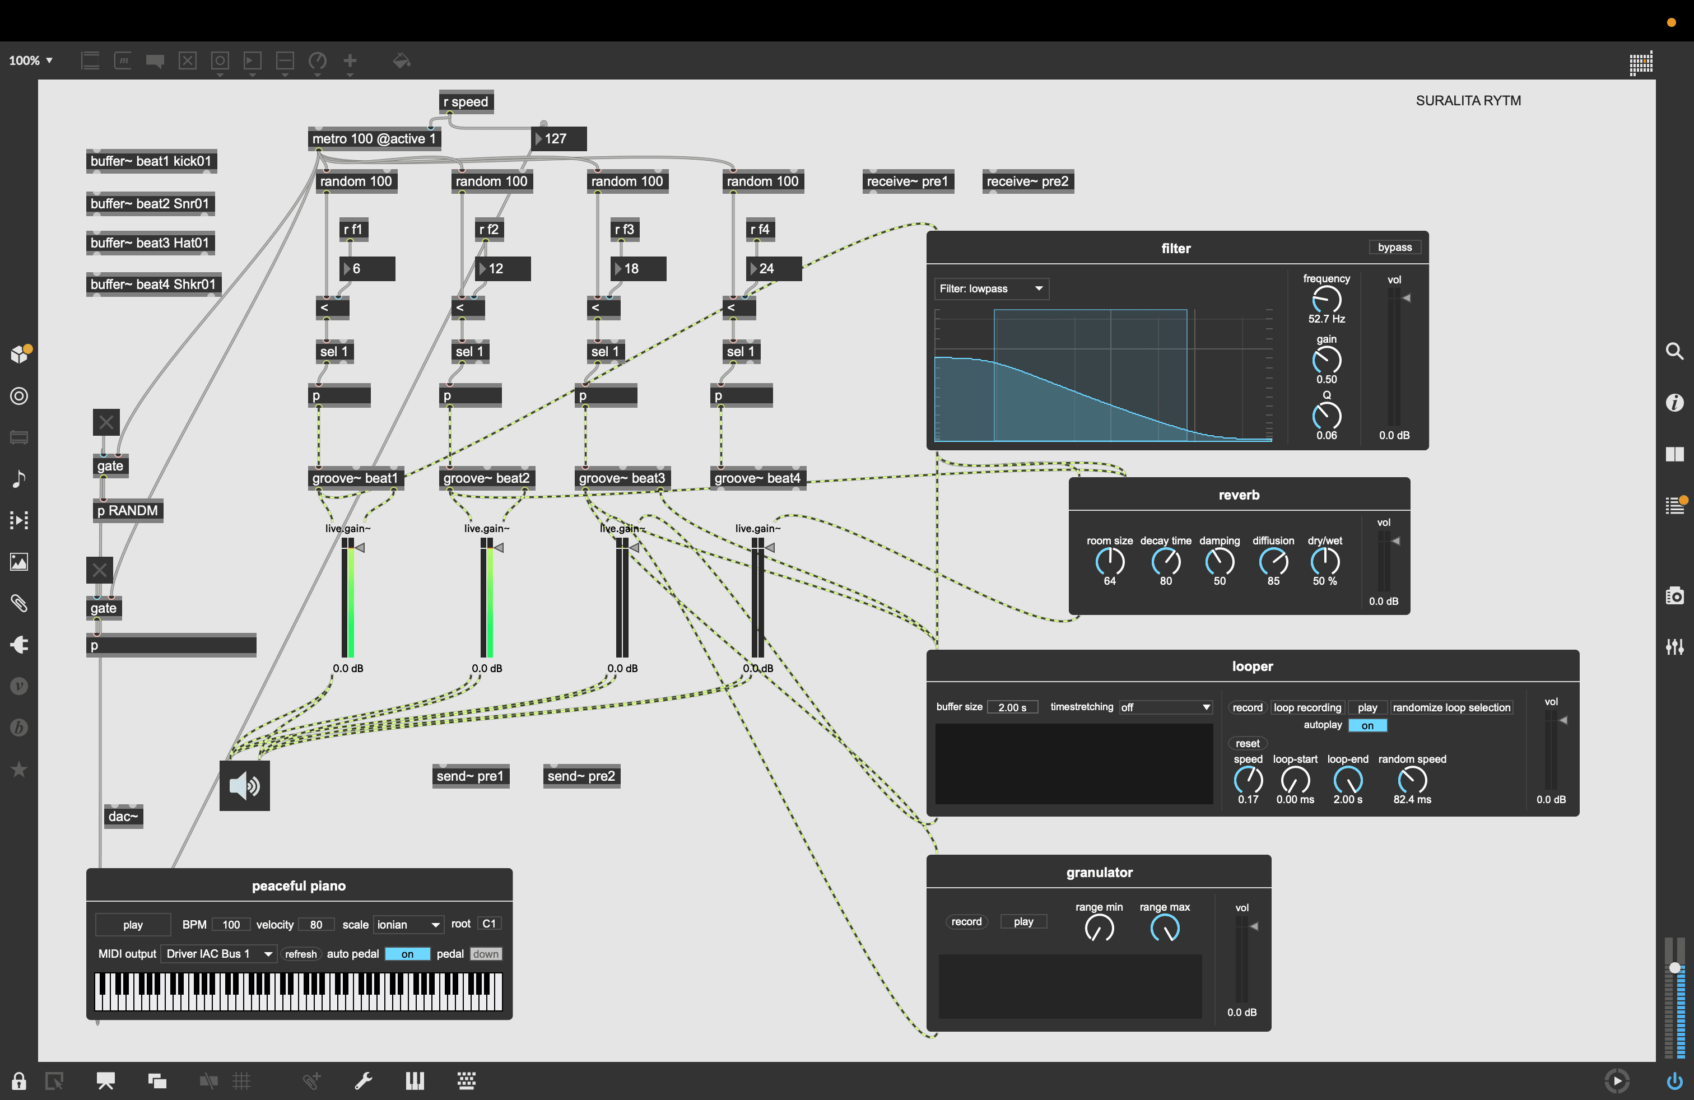1694x1100 pixels.
Task: Add a comment from top toolbar
Action: point(155,60)
